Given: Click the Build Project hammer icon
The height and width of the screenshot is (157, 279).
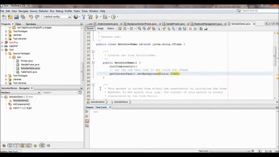Looking at the screenshot, I should 84,17.
